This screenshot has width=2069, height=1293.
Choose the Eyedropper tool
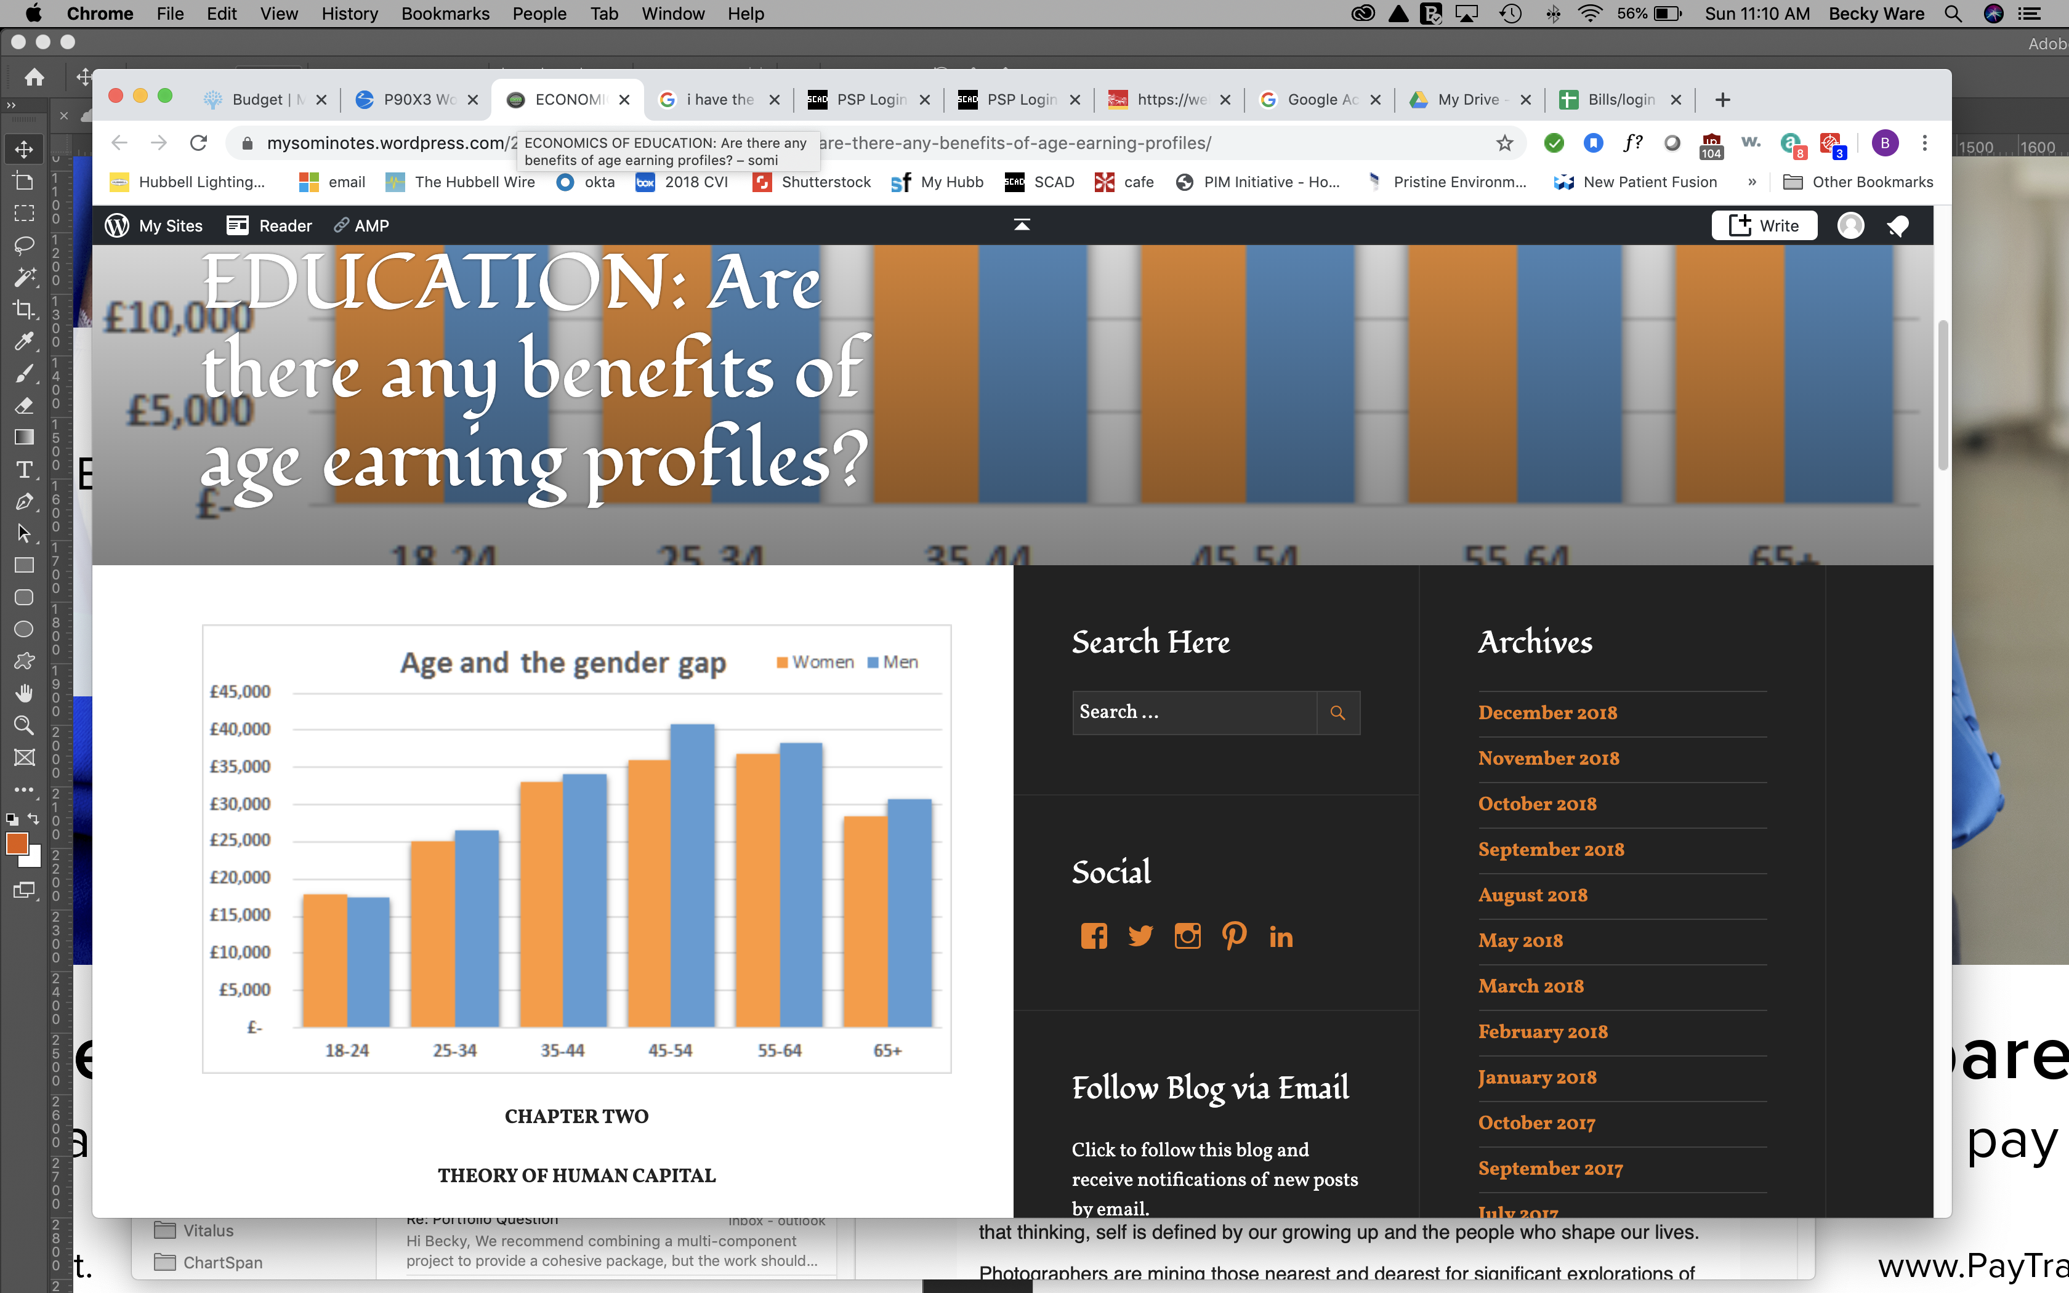click(x=24, y=341)
